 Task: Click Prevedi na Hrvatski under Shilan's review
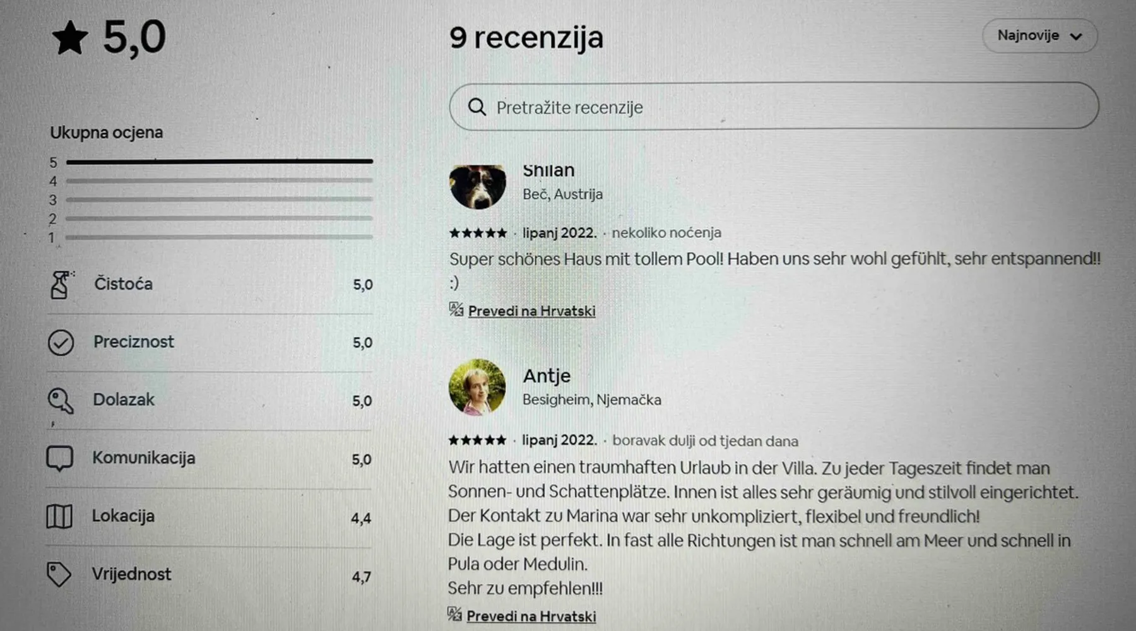tap(531, 311)
